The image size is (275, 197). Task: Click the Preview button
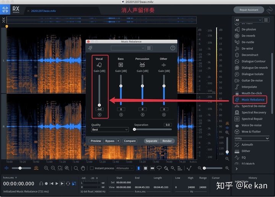(96, 141)
